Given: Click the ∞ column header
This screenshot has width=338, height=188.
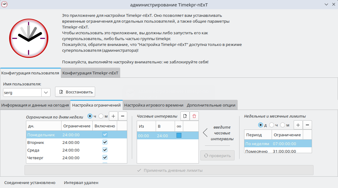Looking at the screenshot, I should pyautogui.click(x=179, y=126).
